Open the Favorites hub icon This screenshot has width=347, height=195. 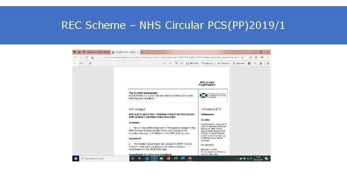click(250, 57)
